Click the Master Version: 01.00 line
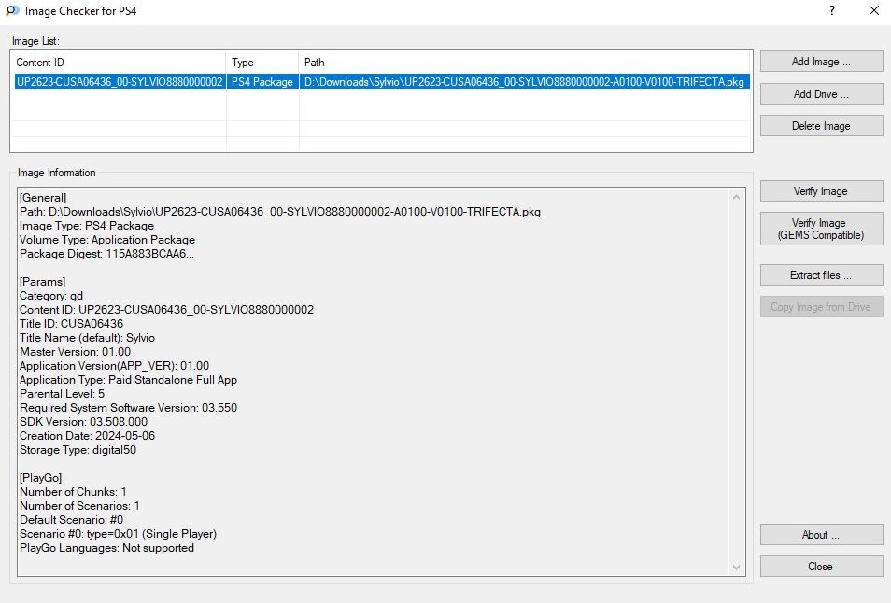The width and height of the screenshot is (891, 603). tap(75, 352)
